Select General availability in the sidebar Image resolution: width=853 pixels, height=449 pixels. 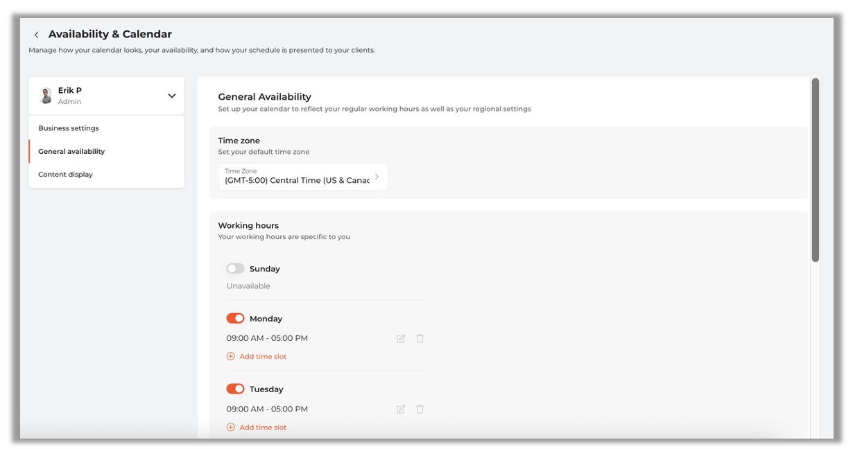(71, 152)
